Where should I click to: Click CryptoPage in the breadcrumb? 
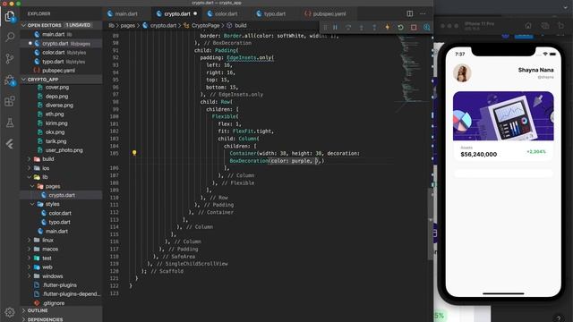point(205,26)
